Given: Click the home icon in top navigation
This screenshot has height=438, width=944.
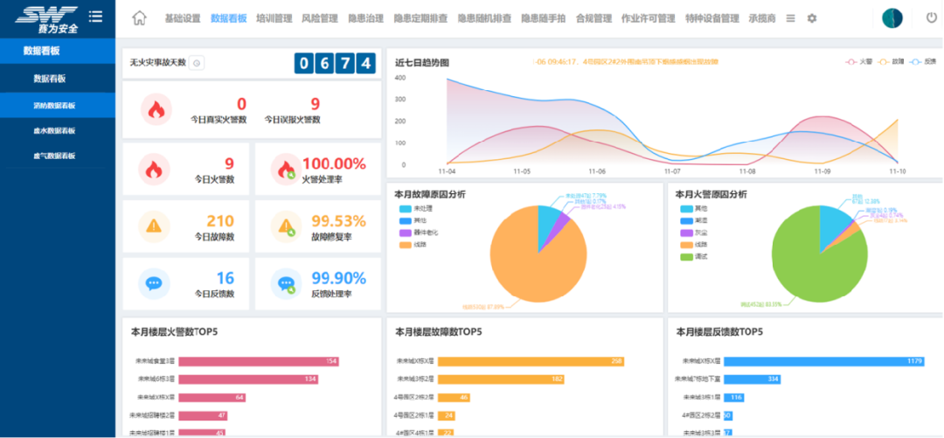Looking at the screenshot, I should pyautogui.click(x=139, y=18).
